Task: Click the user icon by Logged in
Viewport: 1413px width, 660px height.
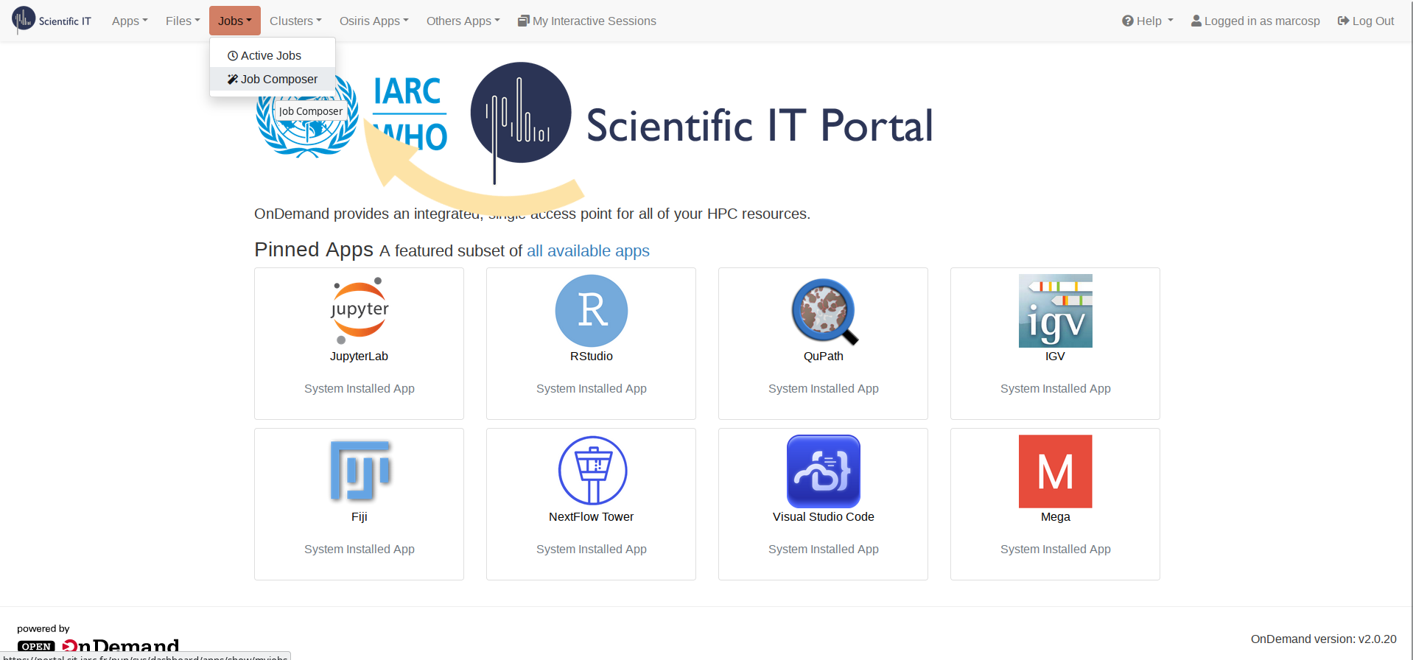Action: [1196, 21]
